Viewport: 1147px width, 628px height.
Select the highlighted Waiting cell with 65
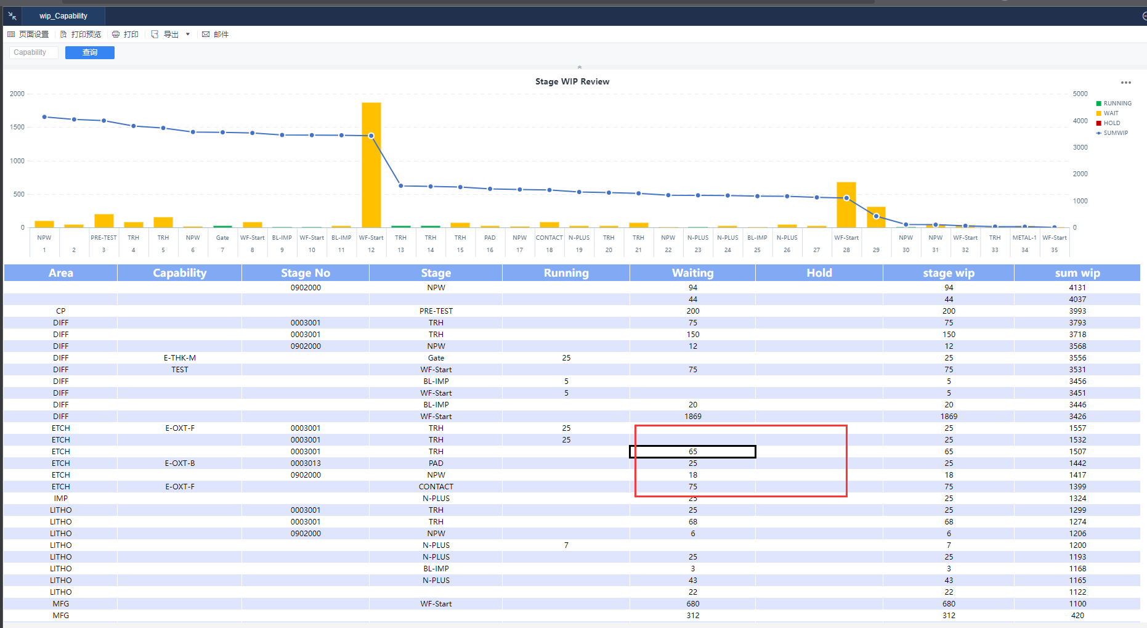pos(693,452)
